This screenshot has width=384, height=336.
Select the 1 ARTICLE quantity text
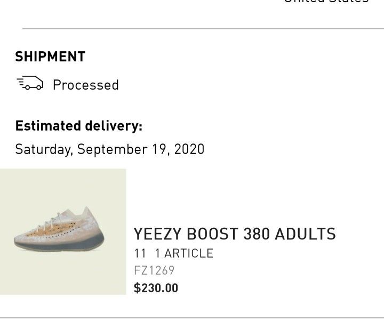(184, 253)
